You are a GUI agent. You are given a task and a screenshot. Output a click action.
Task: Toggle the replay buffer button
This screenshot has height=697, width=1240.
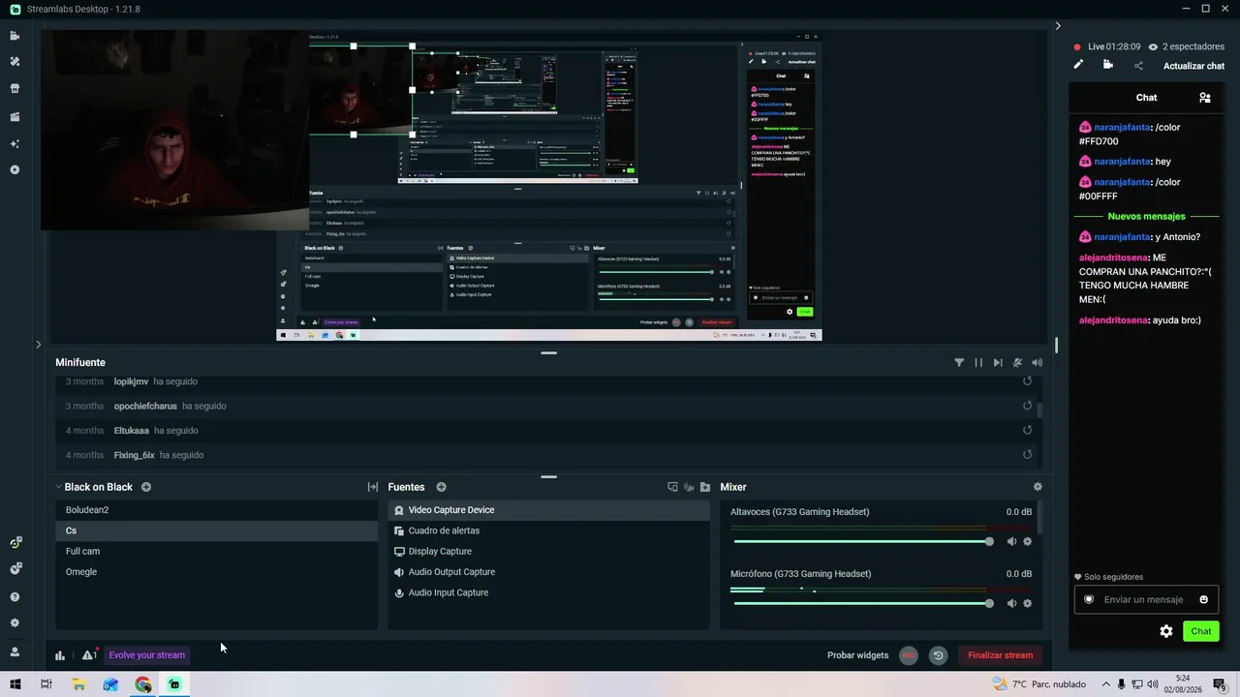[x=938, y=655]
